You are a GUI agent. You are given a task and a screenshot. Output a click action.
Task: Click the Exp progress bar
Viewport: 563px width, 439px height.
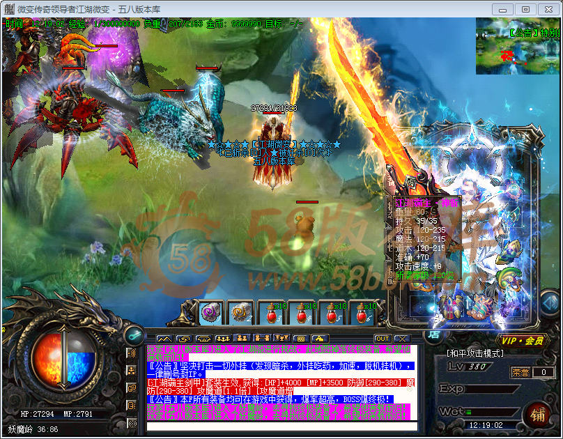[x=492, y=389]
